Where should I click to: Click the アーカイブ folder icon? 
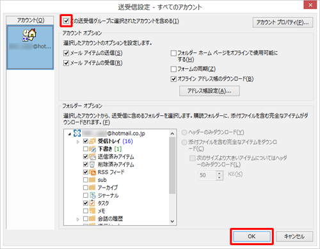tap(92, 188)
